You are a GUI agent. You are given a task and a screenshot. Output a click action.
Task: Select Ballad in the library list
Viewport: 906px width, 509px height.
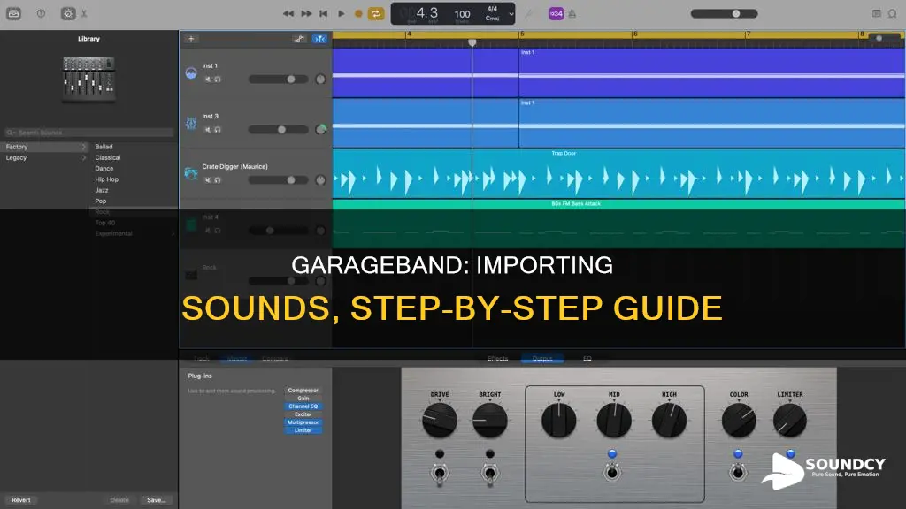click(x=104, y=147)
